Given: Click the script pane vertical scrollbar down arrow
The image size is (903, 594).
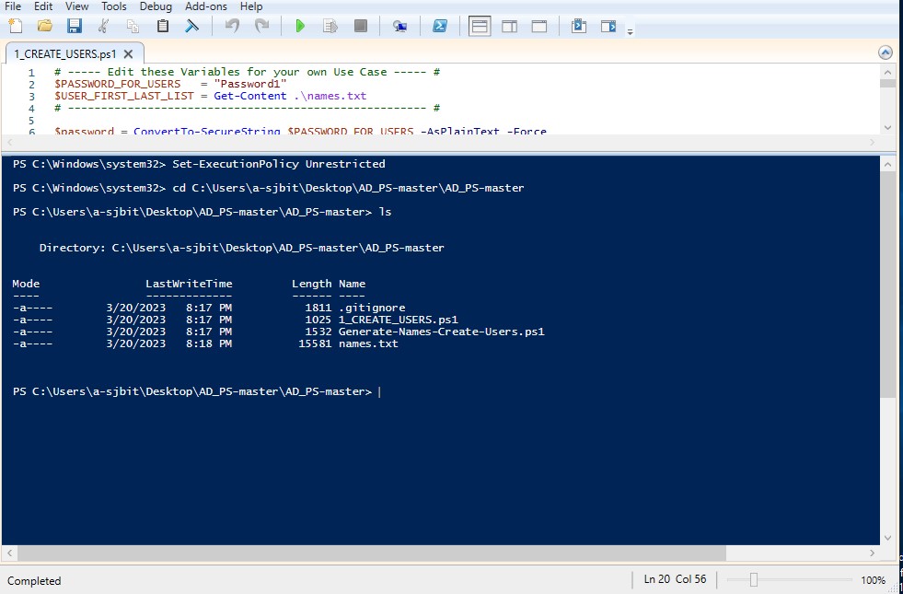Looking at the screenshot, I should 887,127.
